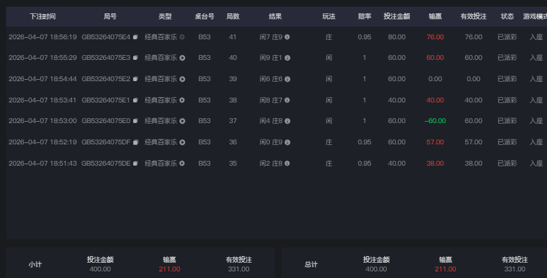Click the 玩法 column header
Viewport: 547px width, 278px height.
[x=329, y=17]
